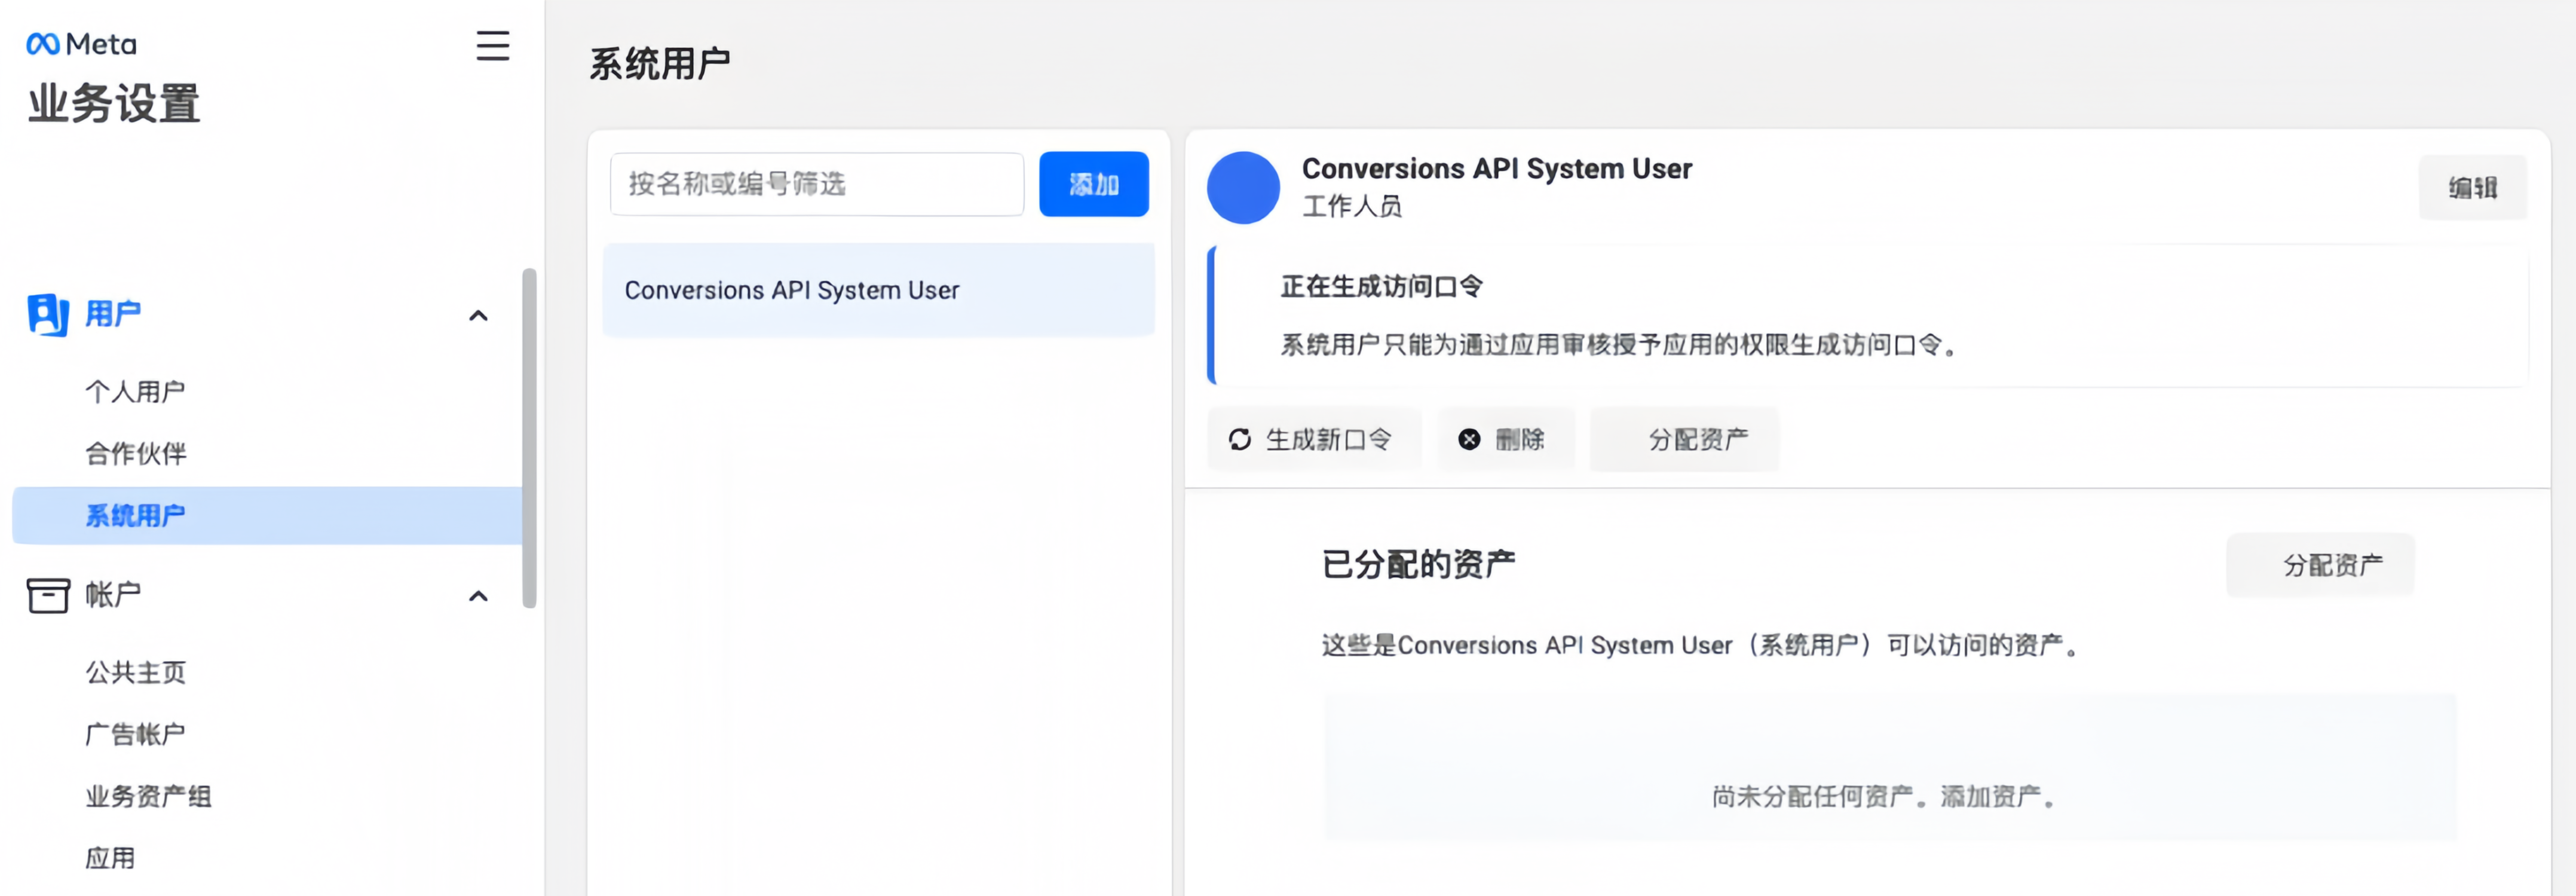Click Conversions API System User detail title

tap(1497, 168)
